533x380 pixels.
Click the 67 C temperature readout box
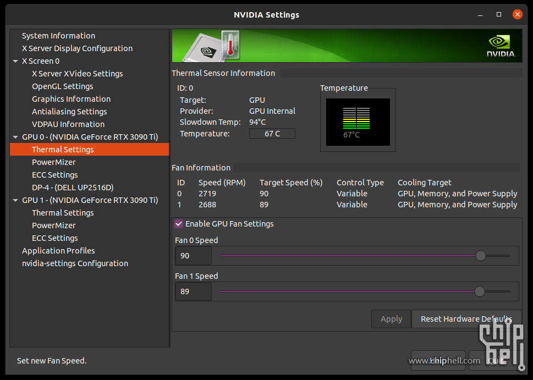(272, 134)
